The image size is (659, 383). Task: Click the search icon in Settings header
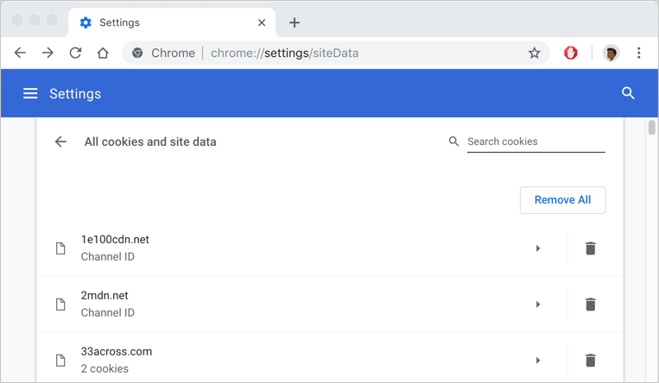tap(628, 93)
